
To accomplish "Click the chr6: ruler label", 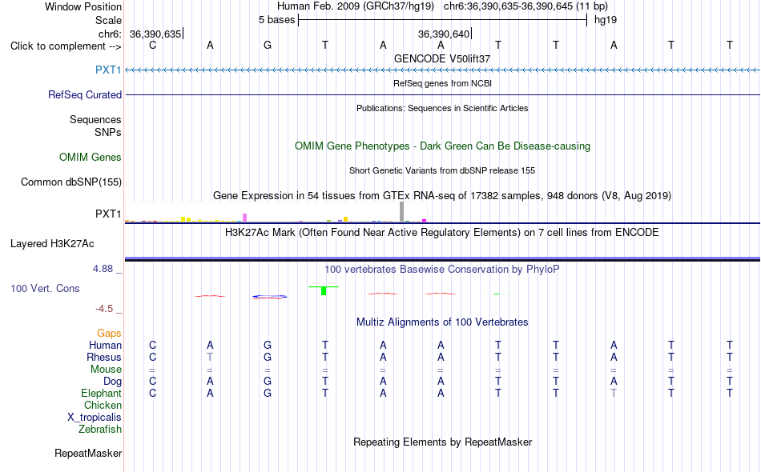I will (x=111, y=34).
